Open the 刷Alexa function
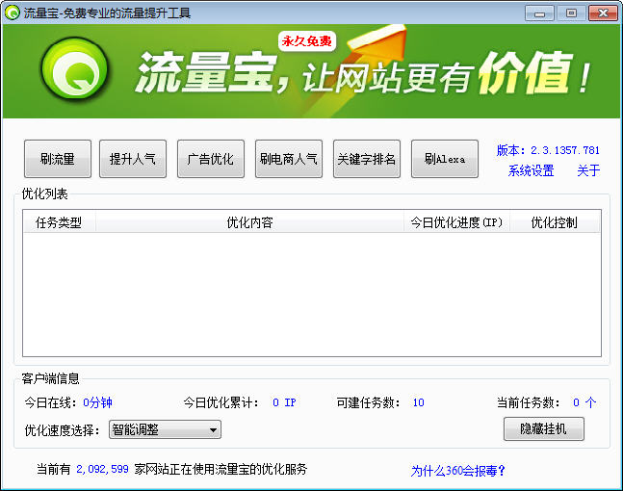 click(445, 159)
